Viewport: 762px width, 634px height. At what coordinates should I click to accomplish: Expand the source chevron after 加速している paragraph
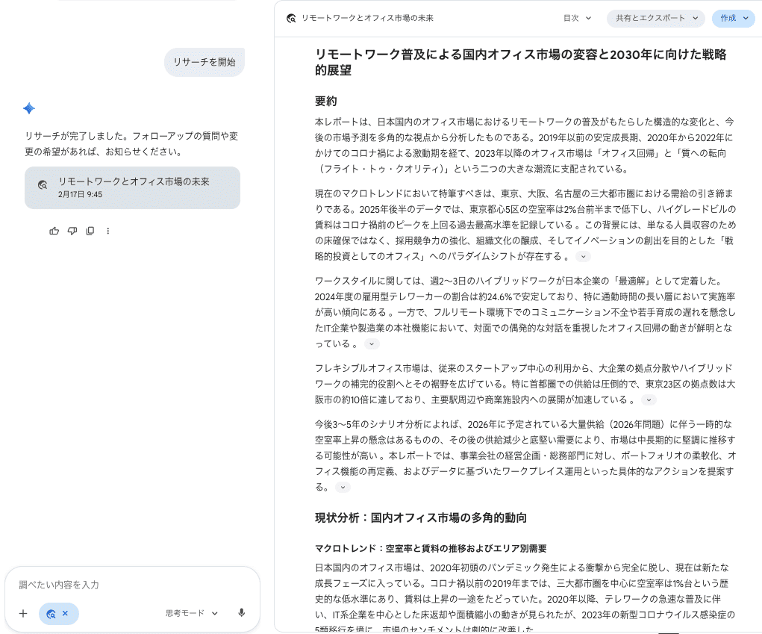tap(649, 400)
